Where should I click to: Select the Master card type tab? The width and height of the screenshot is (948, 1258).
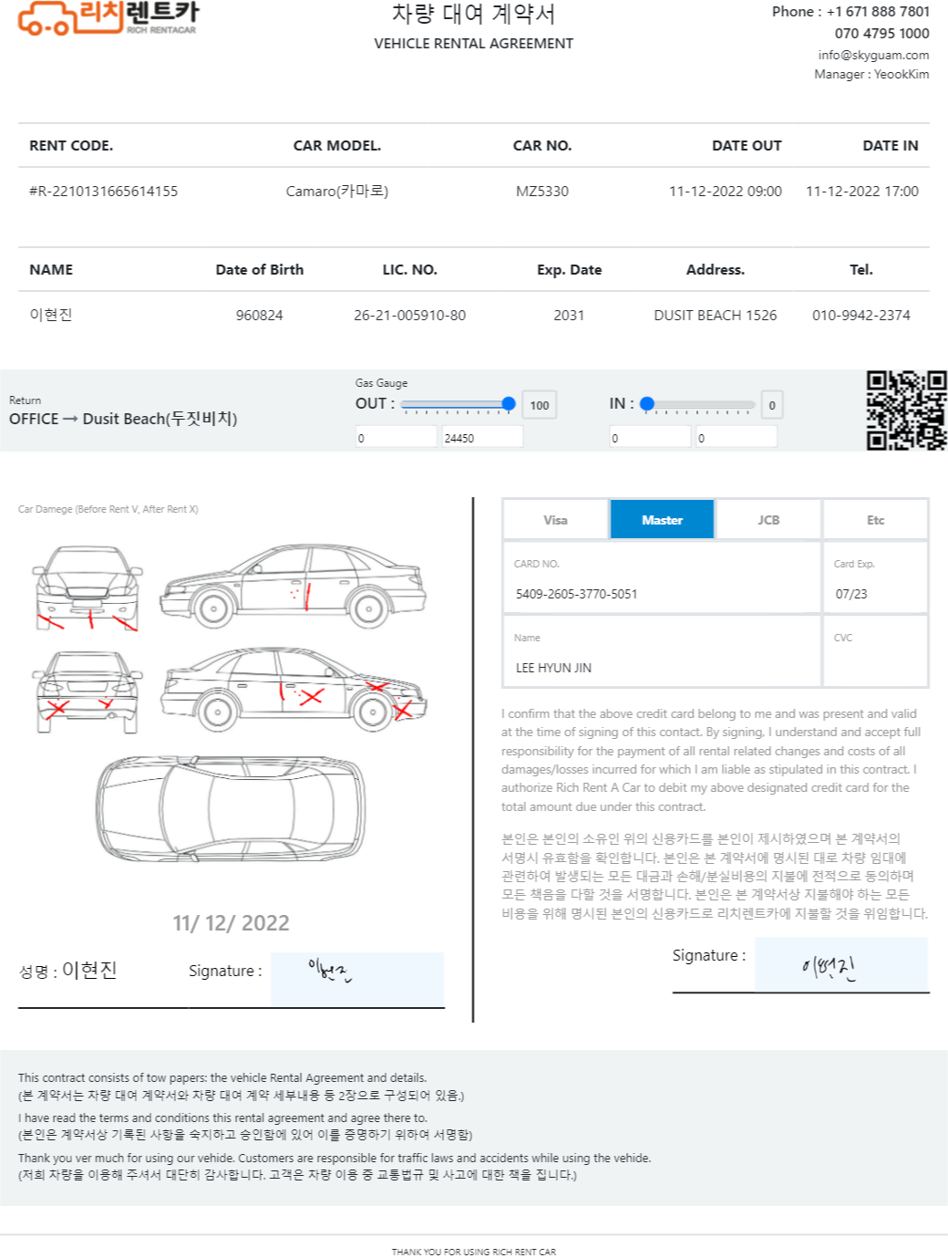pos(662,520)
